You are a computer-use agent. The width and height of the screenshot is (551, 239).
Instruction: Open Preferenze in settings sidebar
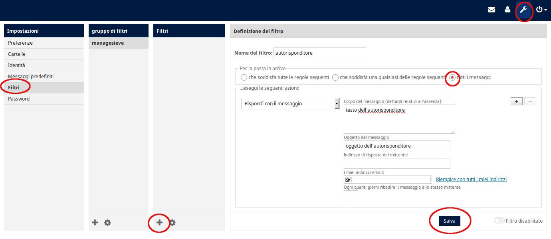tap(20, 43)
